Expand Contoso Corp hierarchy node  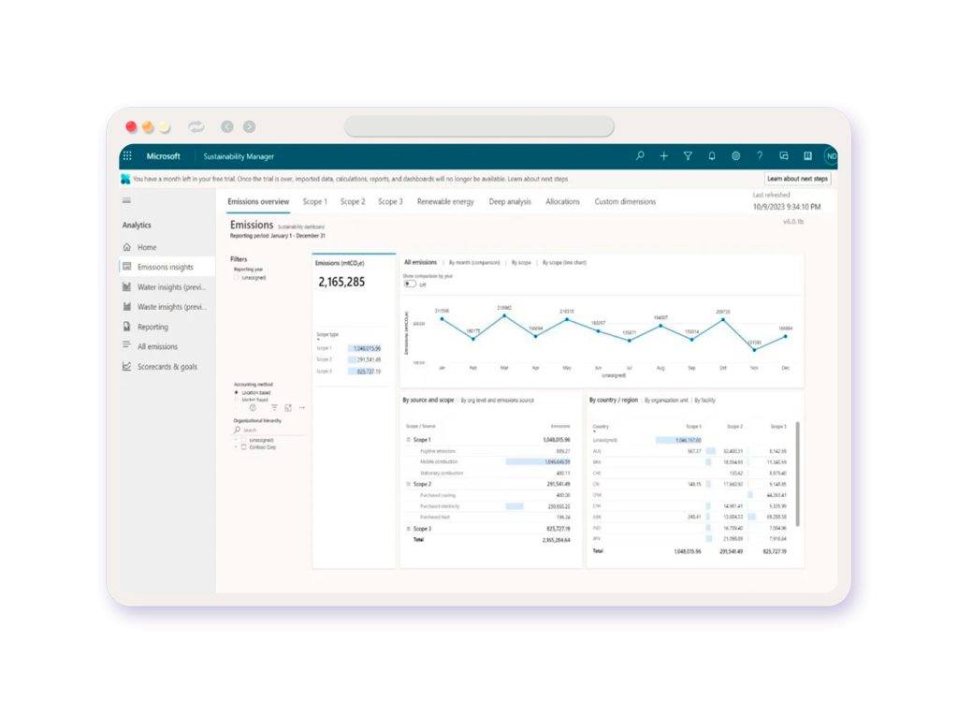click(x=236, y=447)
